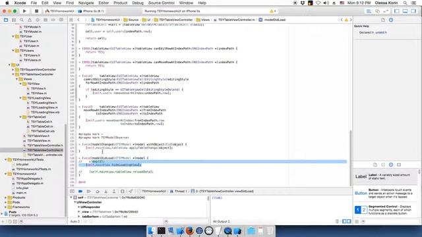Switch to the Standard editor
Image resolution: width=422 pixels, height=237 pixels.
pyautogui.click(x=369, y=11)
